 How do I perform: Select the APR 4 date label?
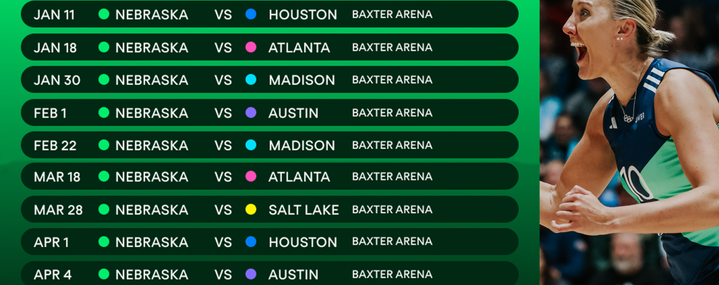(51, 274)
